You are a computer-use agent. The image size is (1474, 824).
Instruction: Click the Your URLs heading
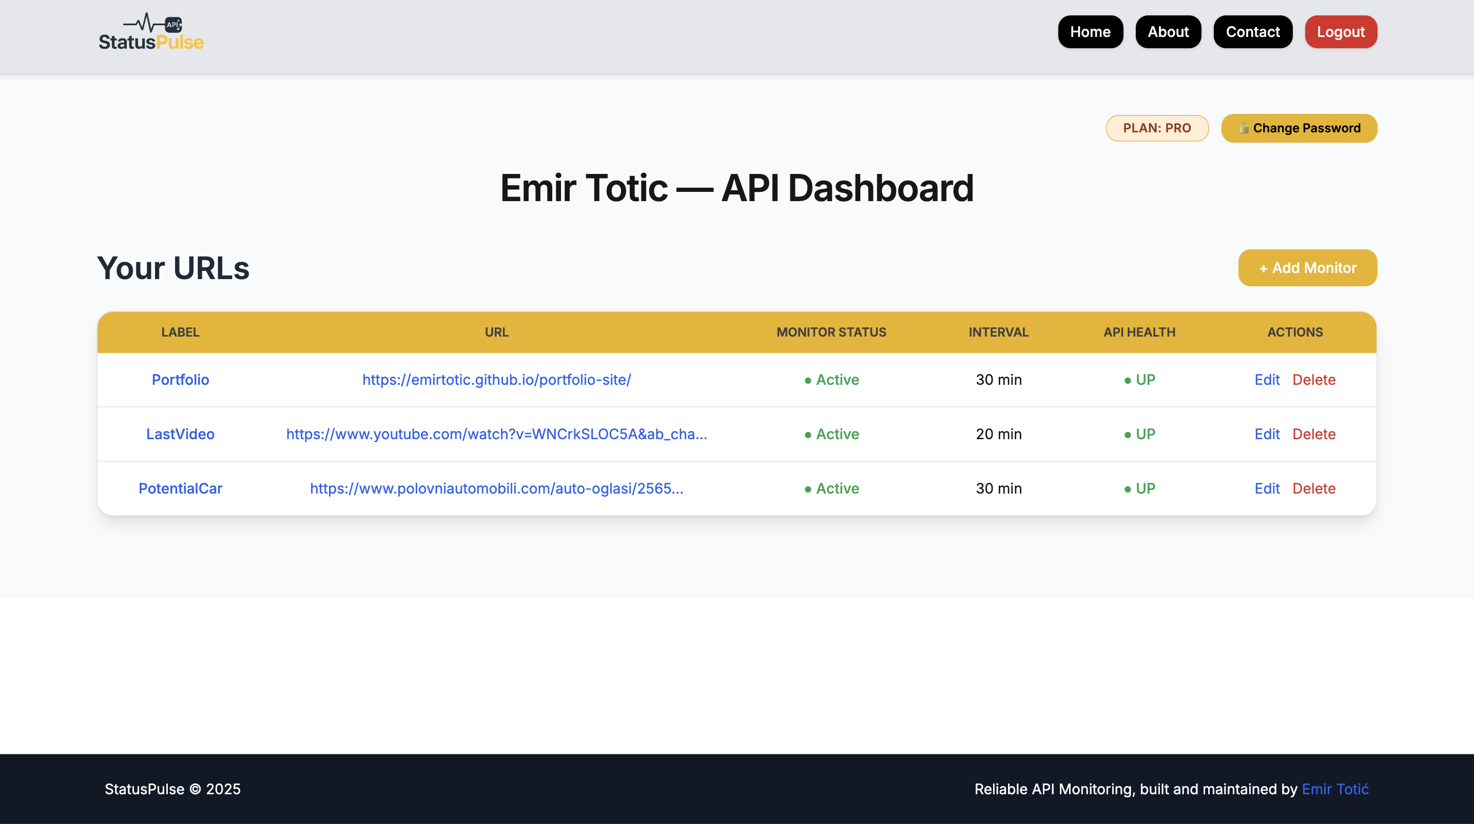(173, 268)
